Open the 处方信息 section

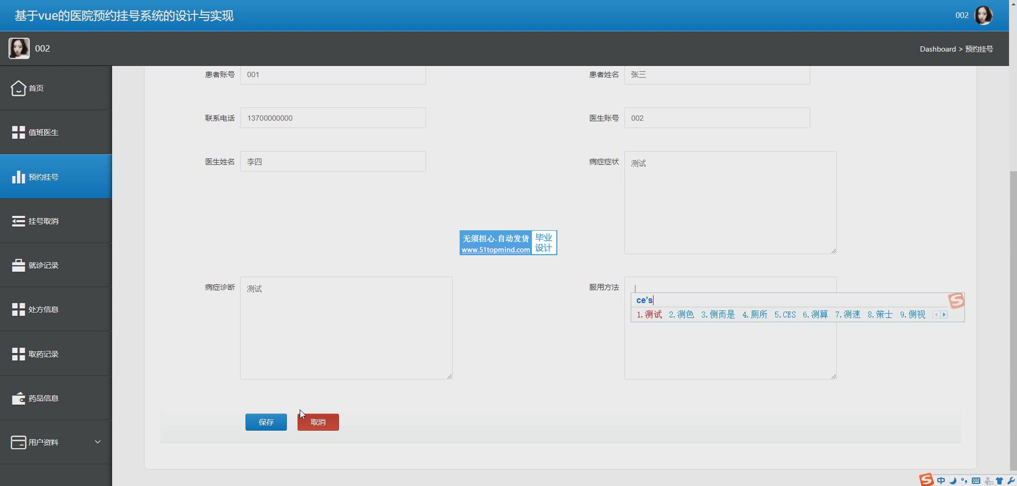point(56,309)
